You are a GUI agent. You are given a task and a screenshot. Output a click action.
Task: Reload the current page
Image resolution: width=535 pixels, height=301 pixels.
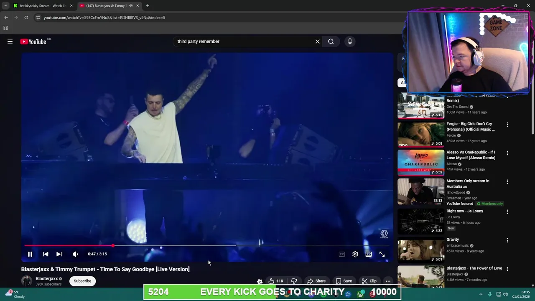click(26, 18)
